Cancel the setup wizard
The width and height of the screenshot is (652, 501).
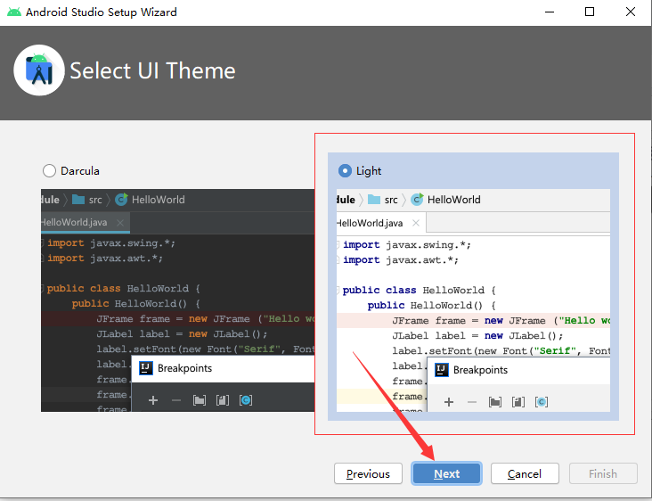pos(525,473)
